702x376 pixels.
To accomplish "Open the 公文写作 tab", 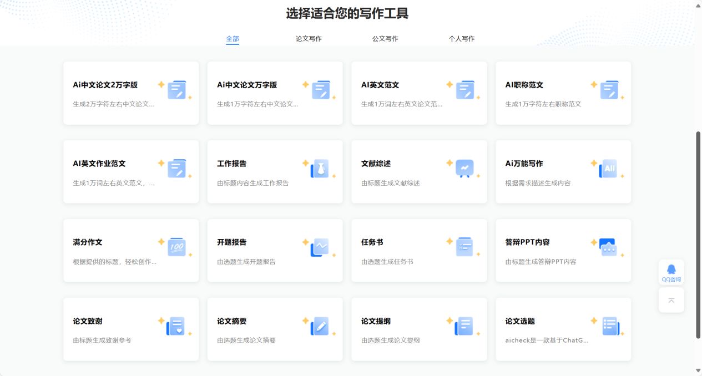I will coord(385,39).
